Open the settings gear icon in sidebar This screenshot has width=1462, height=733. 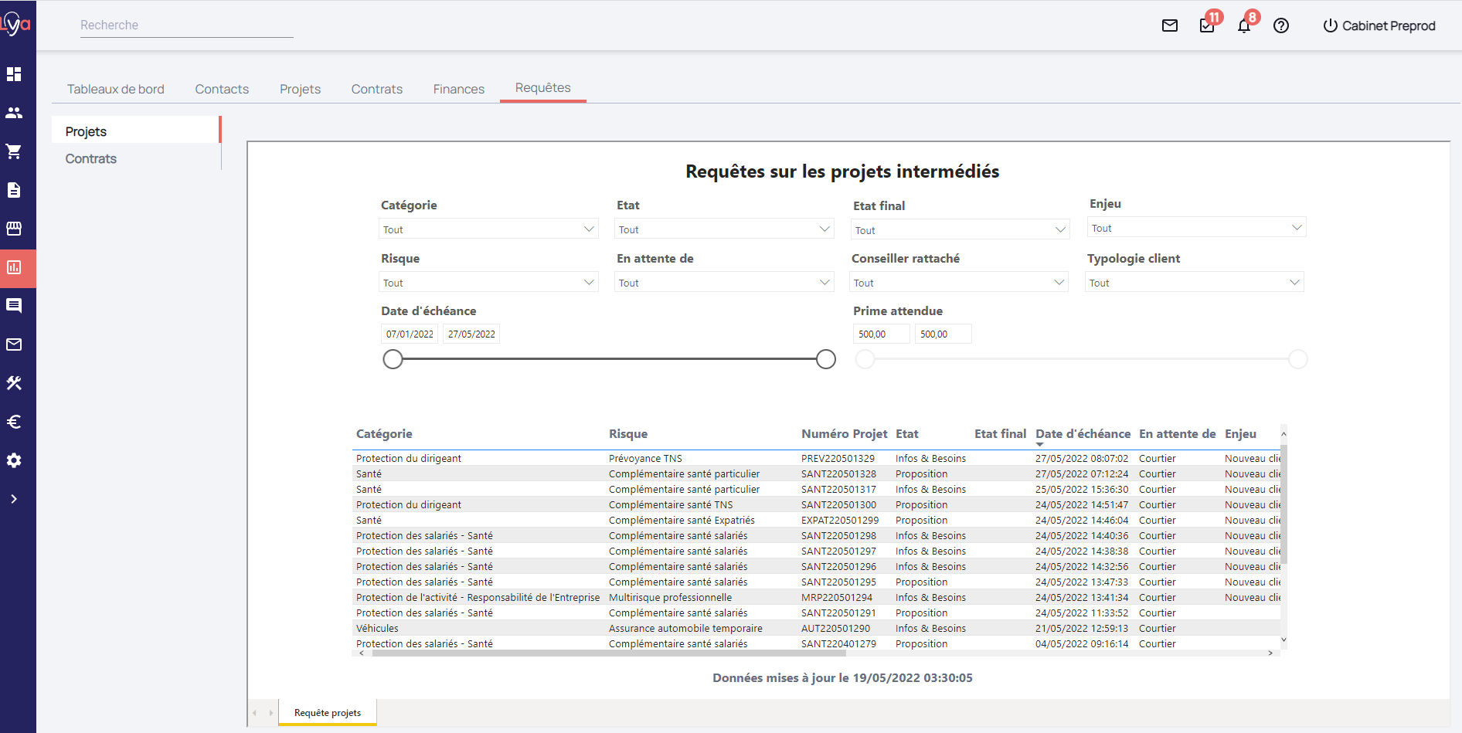14,460
